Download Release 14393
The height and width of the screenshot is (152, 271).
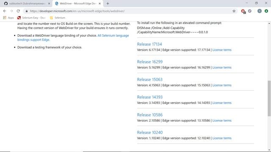coord(150,97)
